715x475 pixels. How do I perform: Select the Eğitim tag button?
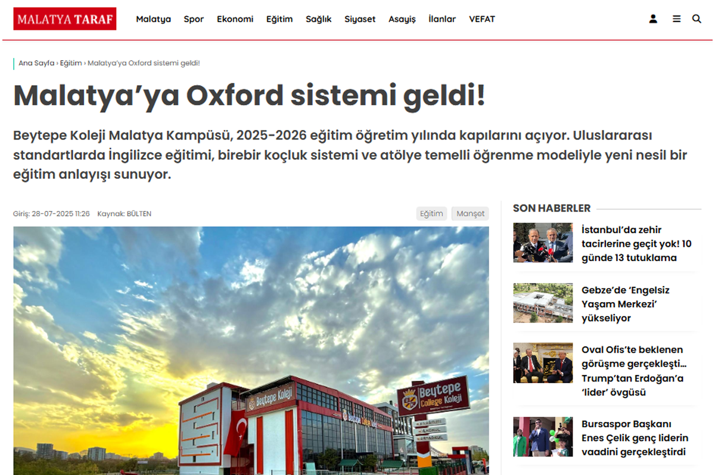click(431, 214)
